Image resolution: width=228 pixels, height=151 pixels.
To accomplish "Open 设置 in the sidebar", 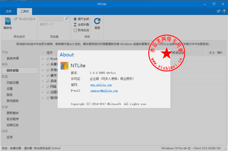I will [x=10, y=89].
